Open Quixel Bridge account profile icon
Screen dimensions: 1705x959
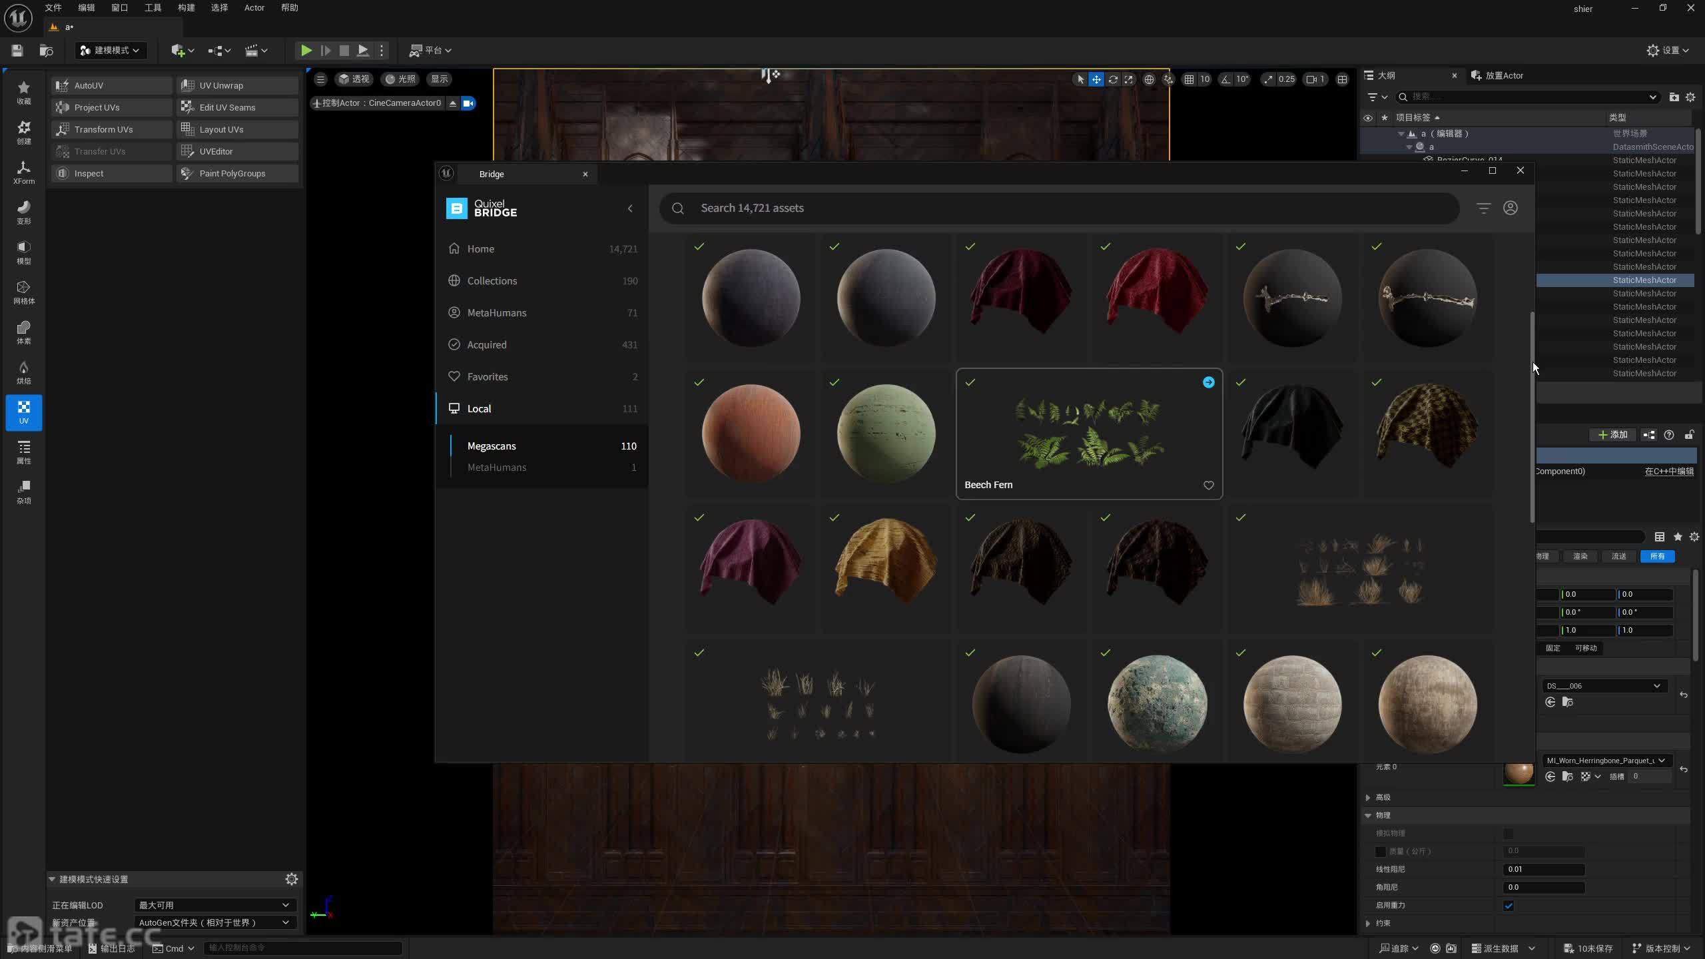(1511, 208)
